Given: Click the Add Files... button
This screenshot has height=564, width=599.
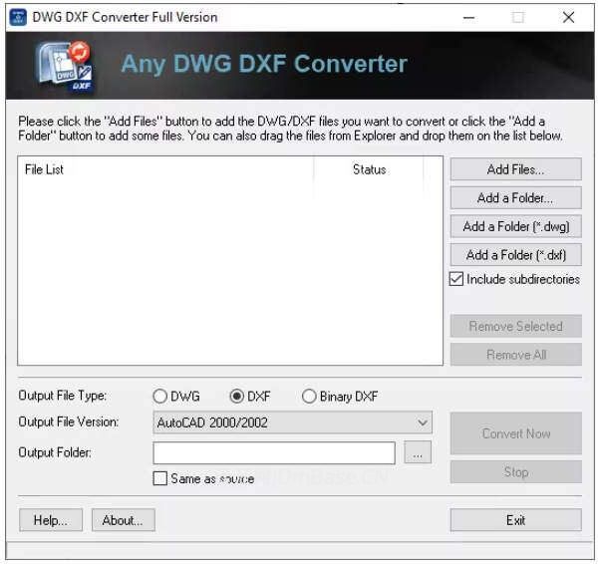Looking at the screenshot, I should (x=515, y=169).
